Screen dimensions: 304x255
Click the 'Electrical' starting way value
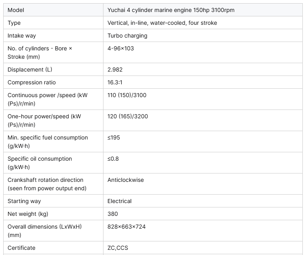click(x=119, y=201)
